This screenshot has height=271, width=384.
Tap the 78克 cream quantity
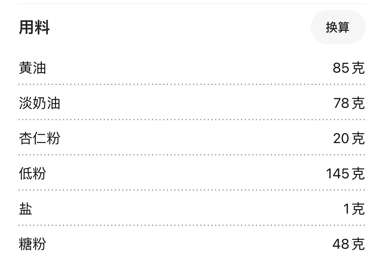(x=349, y=103)
